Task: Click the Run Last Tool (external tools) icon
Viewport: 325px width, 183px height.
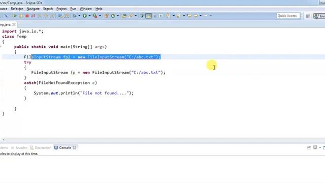Action: click(x=95, y=16)
